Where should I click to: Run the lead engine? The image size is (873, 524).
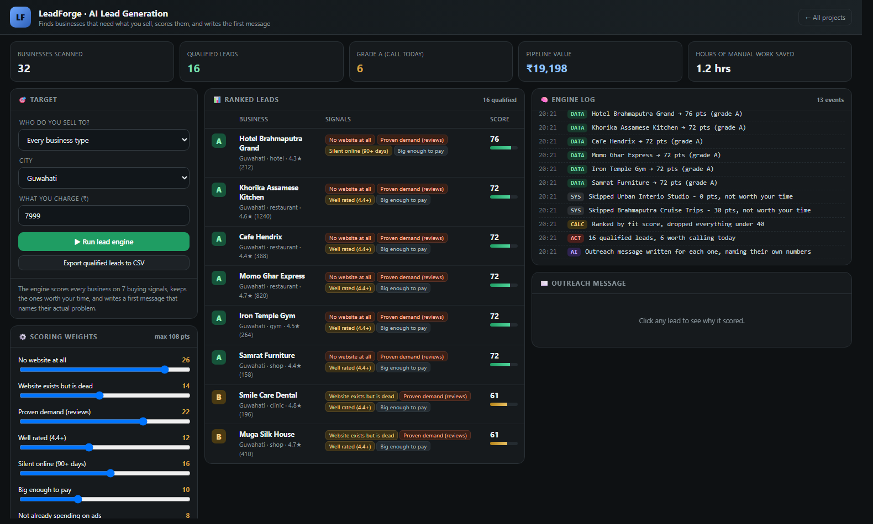(x=104, y=242)
